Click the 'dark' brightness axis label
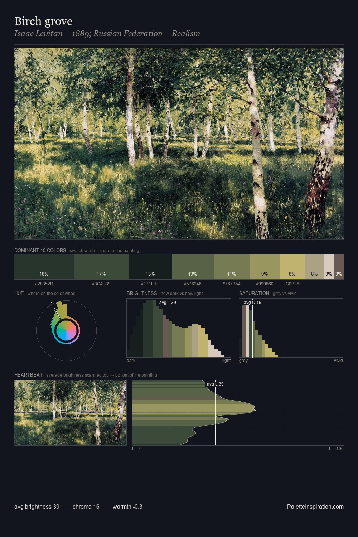Image resolution: width=358 pixels, height=537 pixels. tap(131, 361)
